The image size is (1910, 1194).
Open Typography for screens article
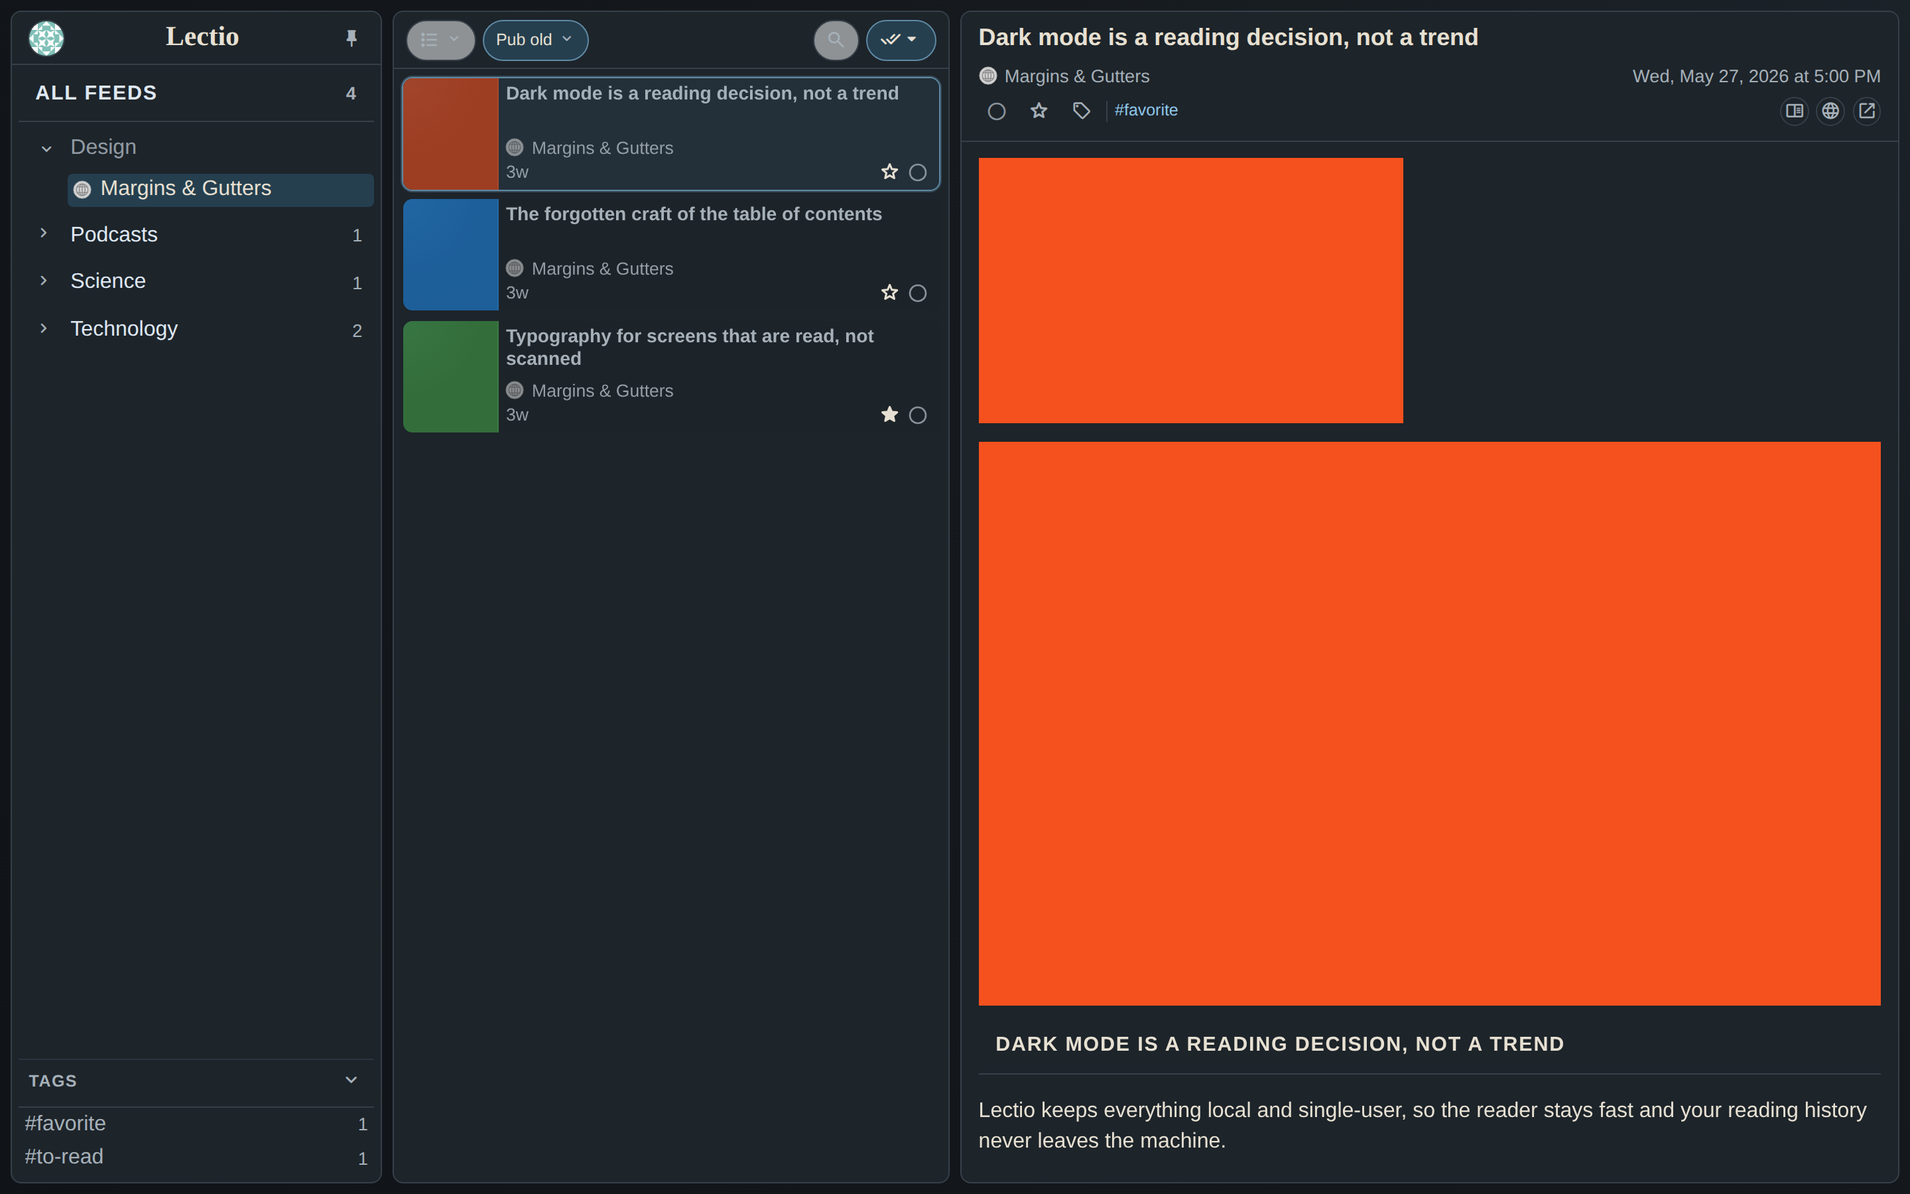point(689,347)
